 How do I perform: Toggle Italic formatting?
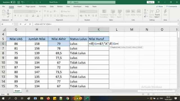pyautogui.click(x=18, y=16)
